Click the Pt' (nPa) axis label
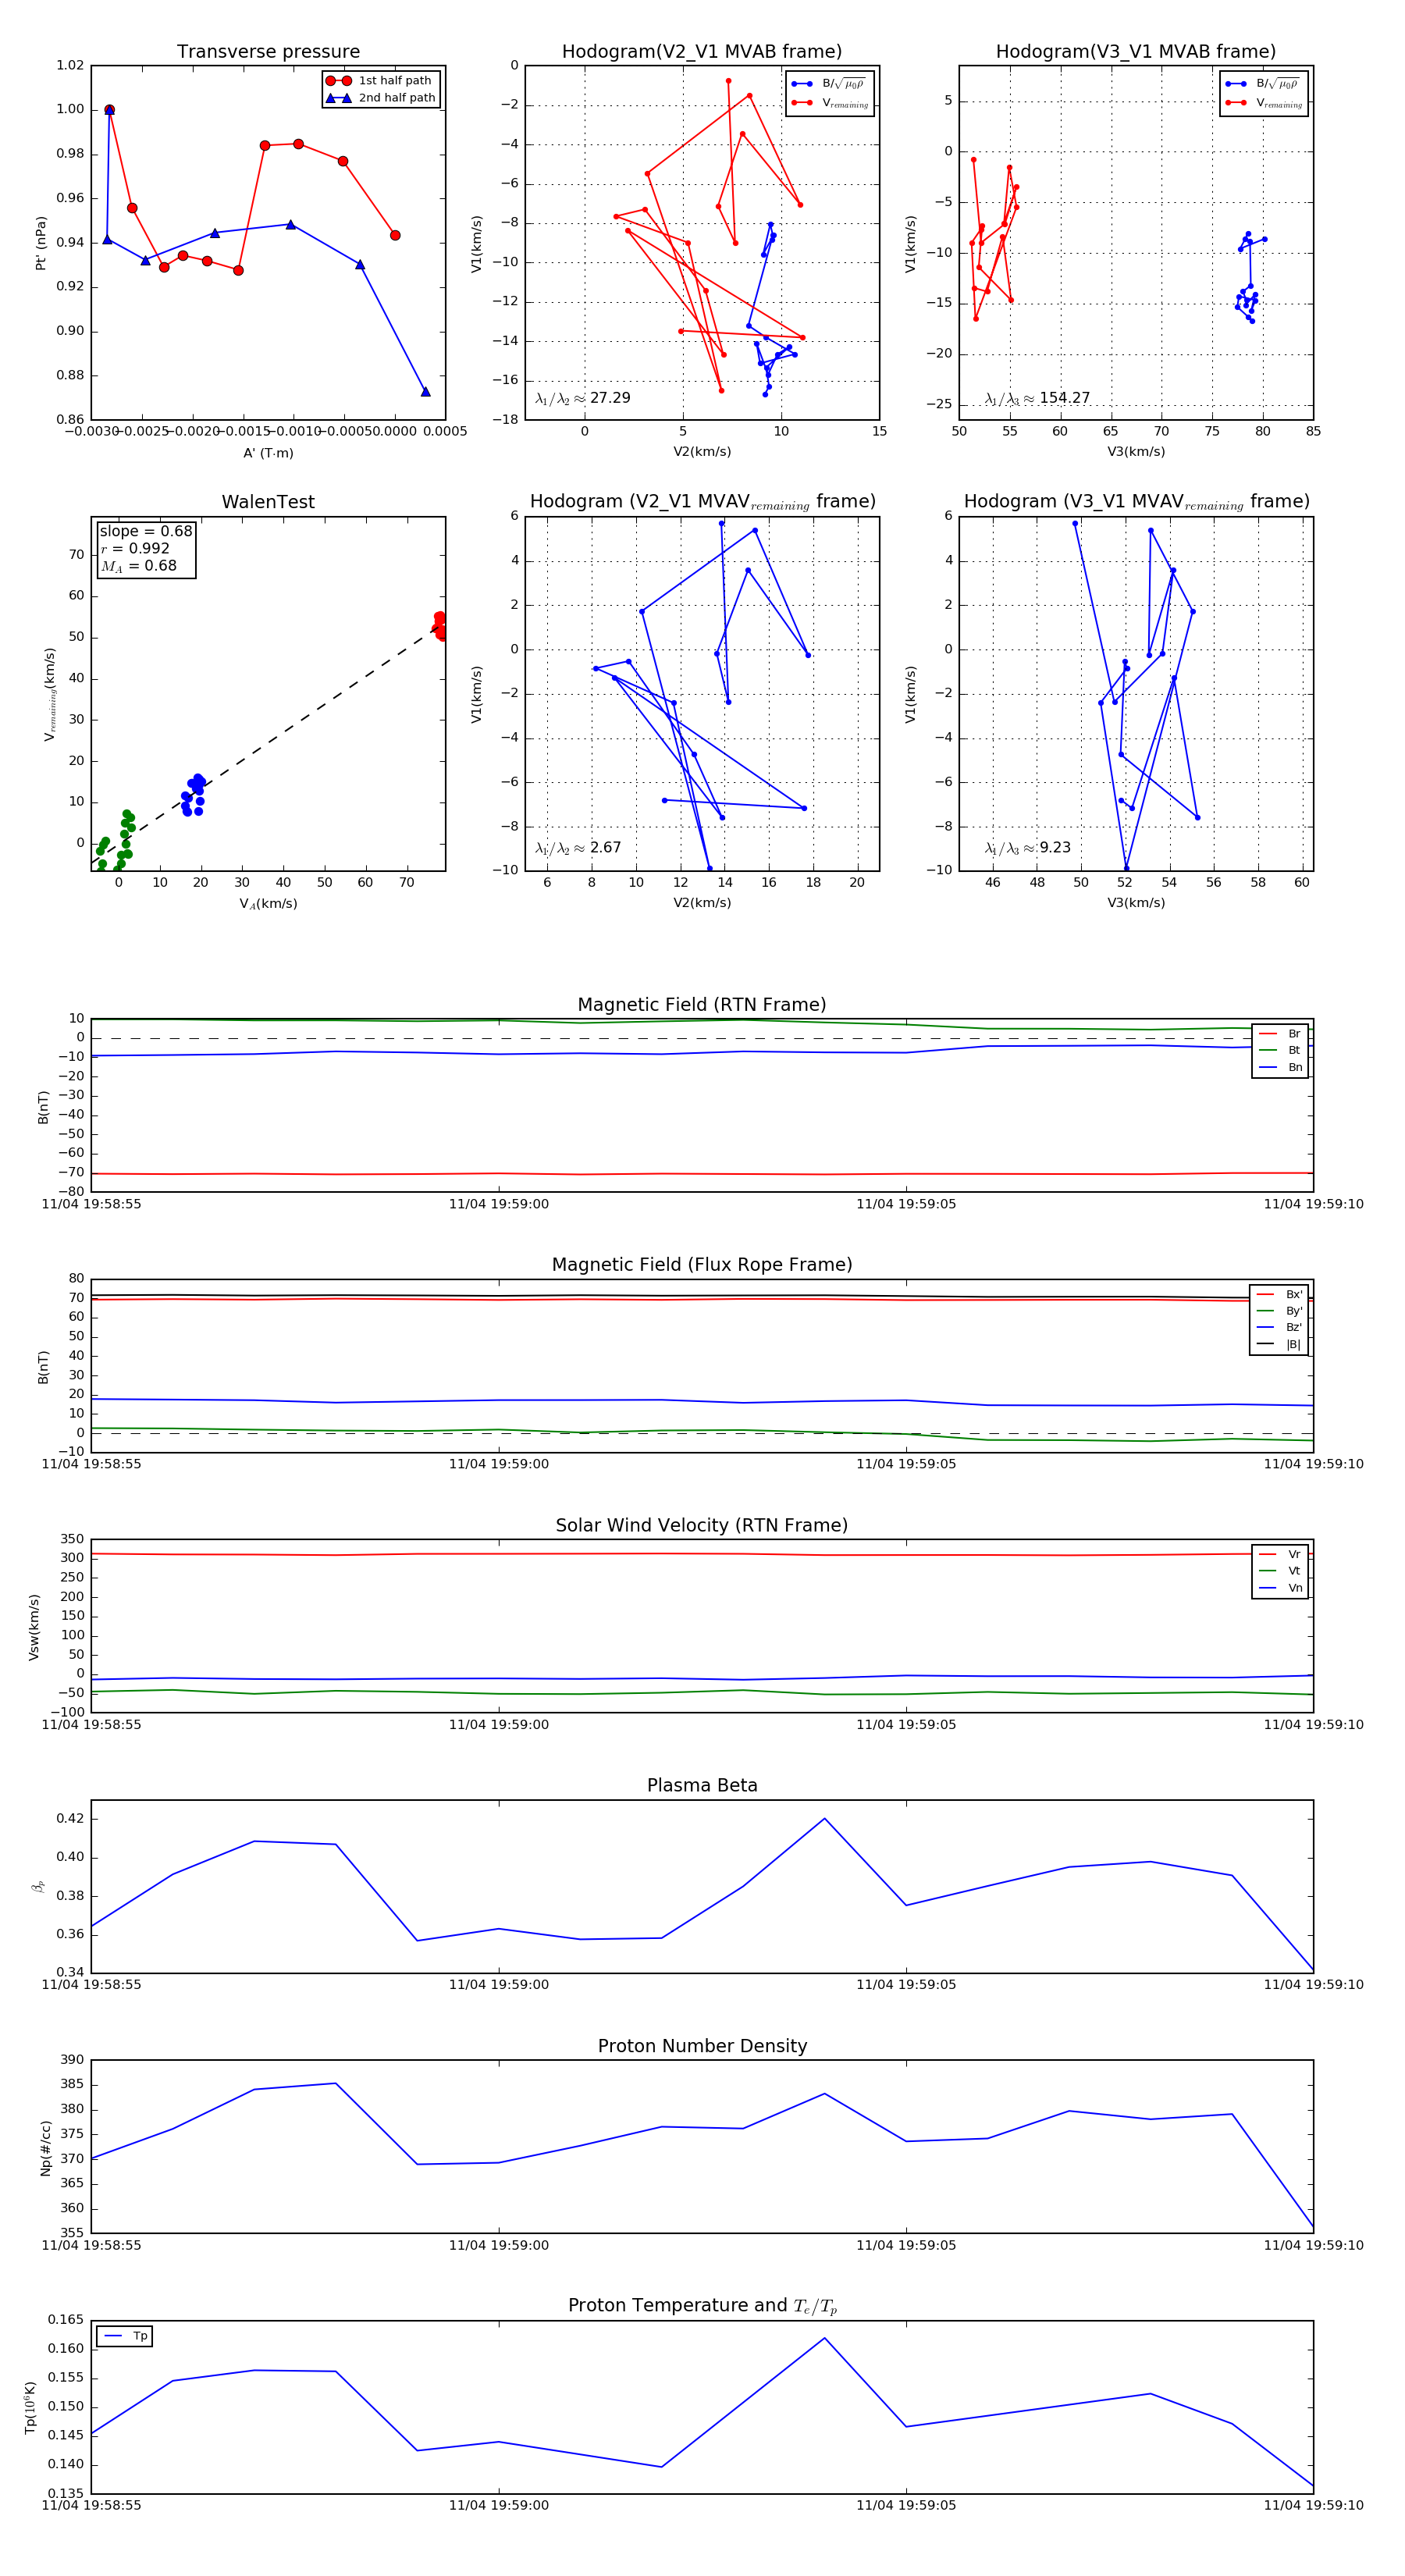 41,243
